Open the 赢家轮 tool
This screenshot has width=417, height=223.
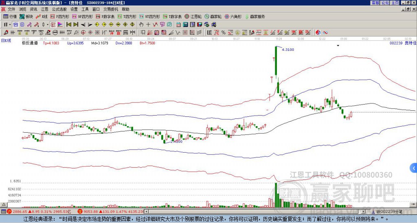pyautogui.click(x=213, y=16)
